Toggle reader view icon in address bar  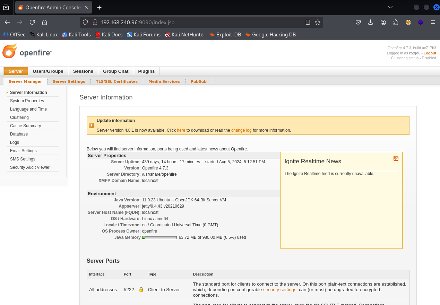click(x=308, y=22)
